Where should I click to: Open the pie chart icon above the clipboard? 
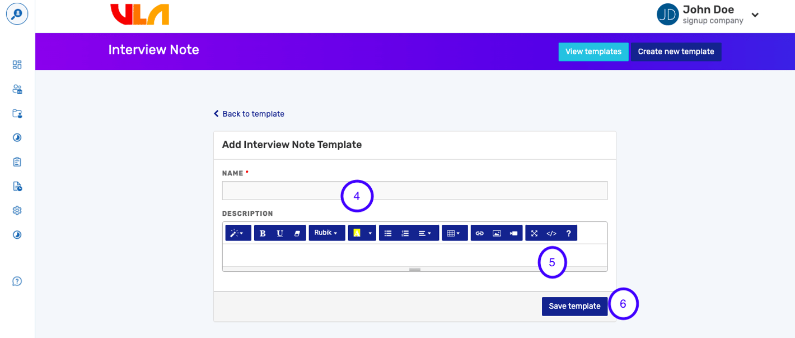click(17, 137)
